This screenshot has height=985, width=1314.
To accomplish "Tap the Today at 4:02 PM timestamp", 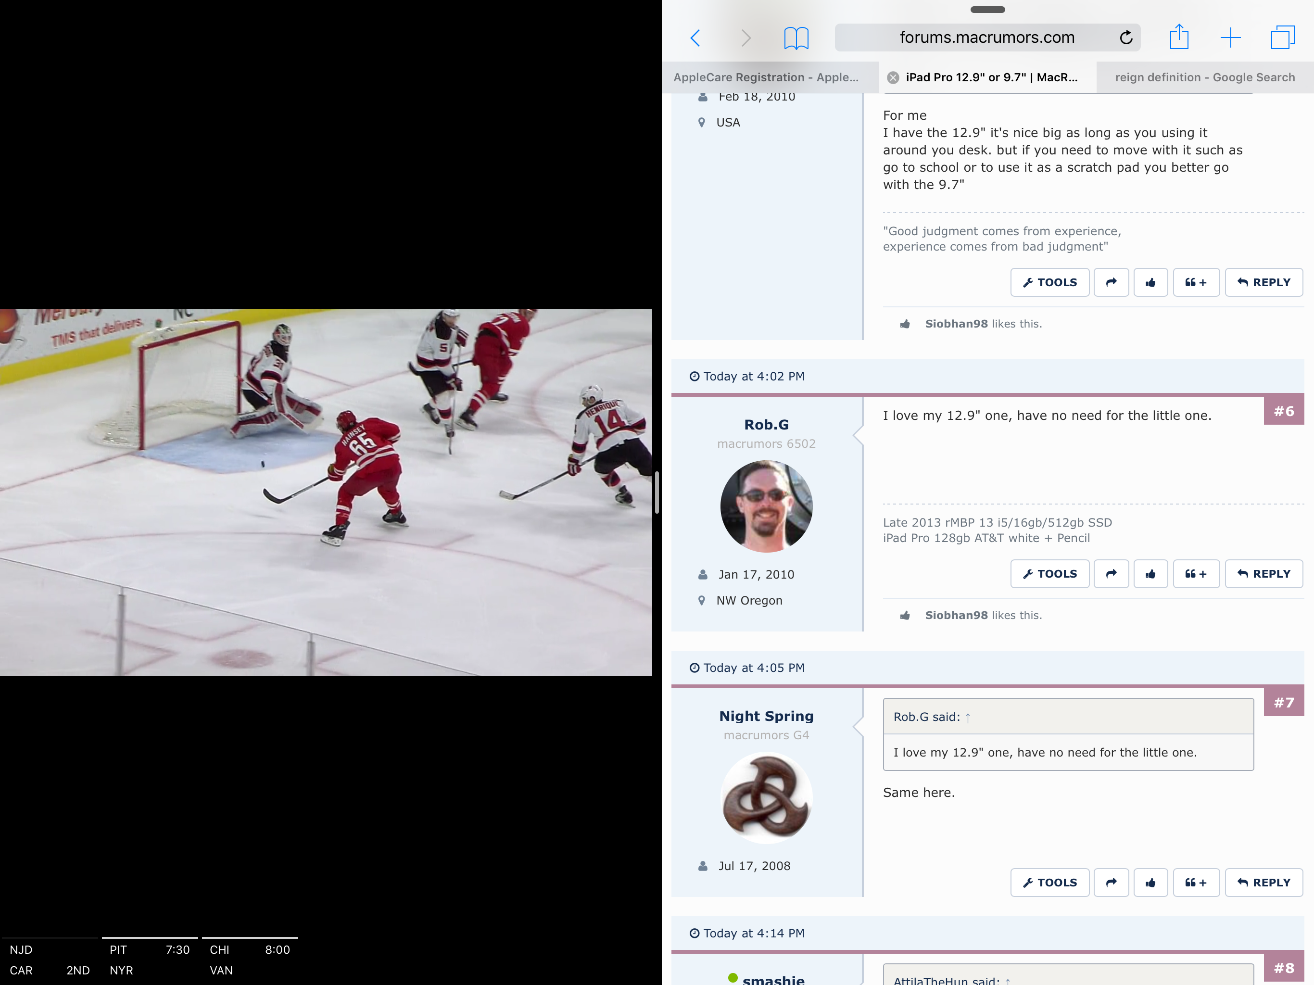I will [x=753, y=377].
